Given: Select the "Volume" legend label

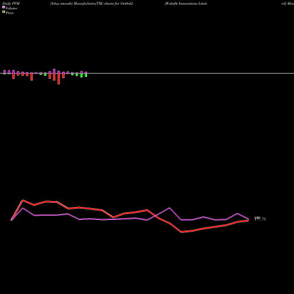Looking at the screenshot, I should pyautogui.click(x=11, y=8).
